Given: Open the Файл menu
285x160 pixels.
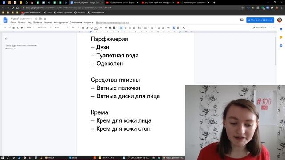Looking at the screenshot, I should pos(13,22).
